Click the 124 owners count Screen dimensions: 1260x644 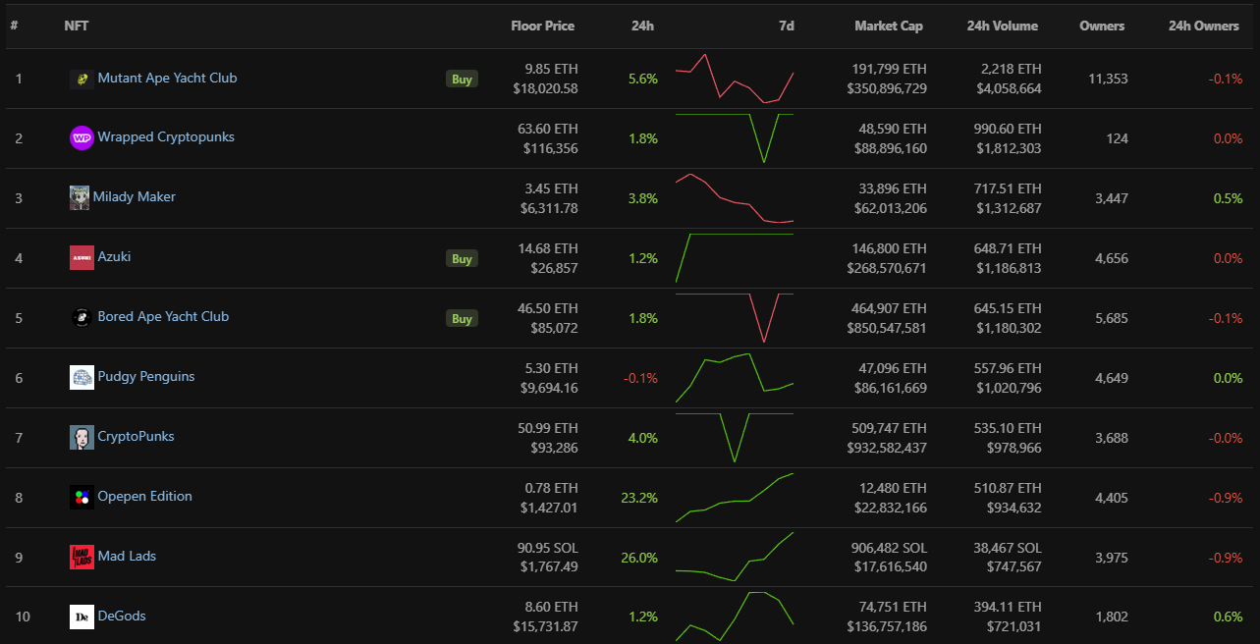[1118, 138]
